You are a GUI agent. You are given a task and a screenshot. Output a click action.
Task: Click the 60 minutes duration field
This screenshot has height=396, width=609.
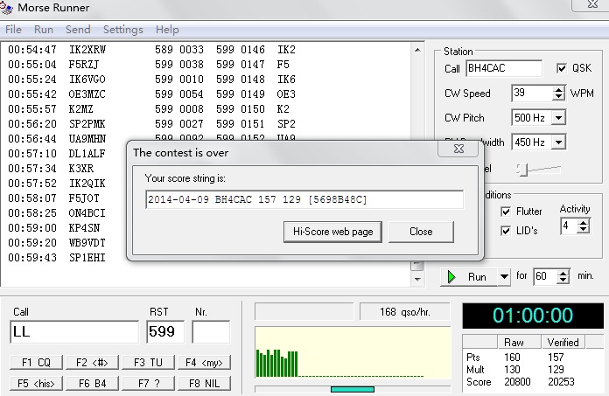(546, 276)
